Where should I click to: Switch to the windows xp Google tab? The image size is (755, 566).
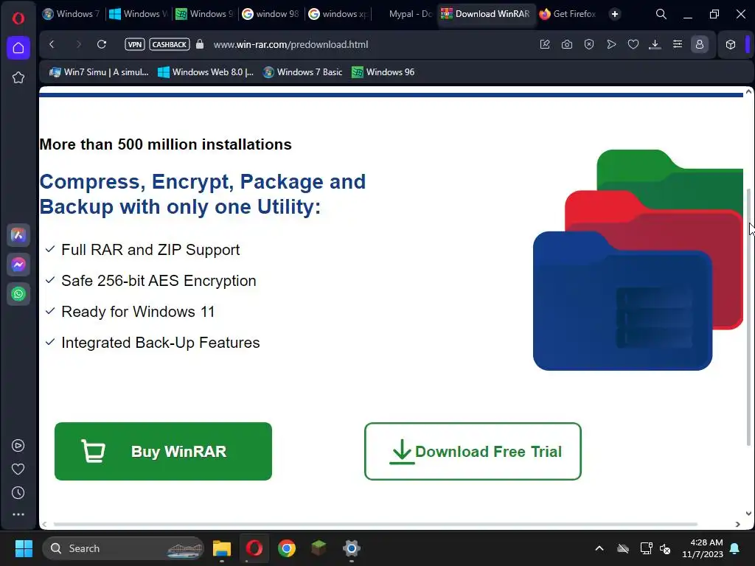click(x=338, y=14)
